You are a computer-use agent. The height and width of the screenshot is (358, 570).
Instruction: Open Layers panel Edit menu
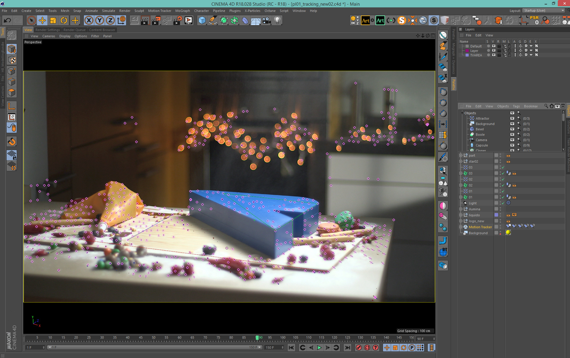478,35
